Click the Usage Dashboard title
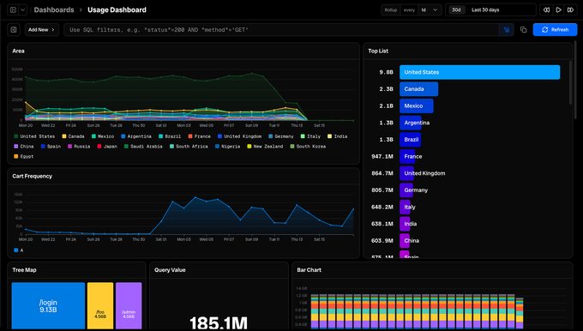The height and width of the screenshot is (331, 583). point(117,10)
